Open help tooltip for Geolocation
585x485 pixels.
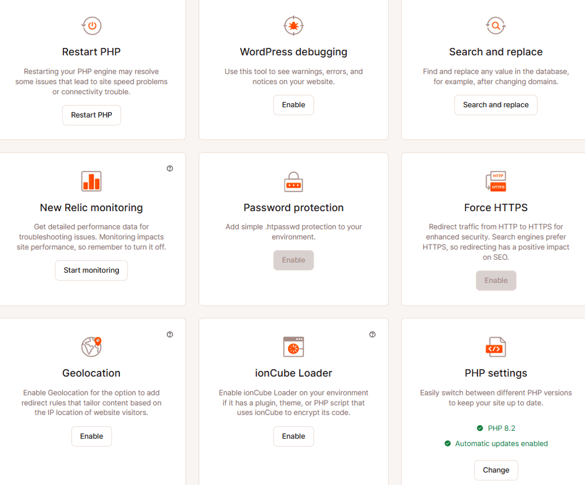pyautogui.click(x=170, y=334)
